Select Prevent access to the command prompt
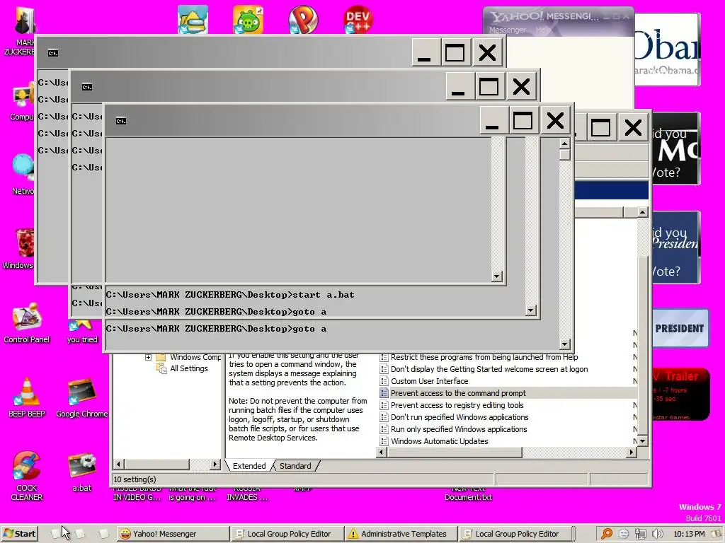Viewport: 725px width, 543px height. (x=458, y=393)
